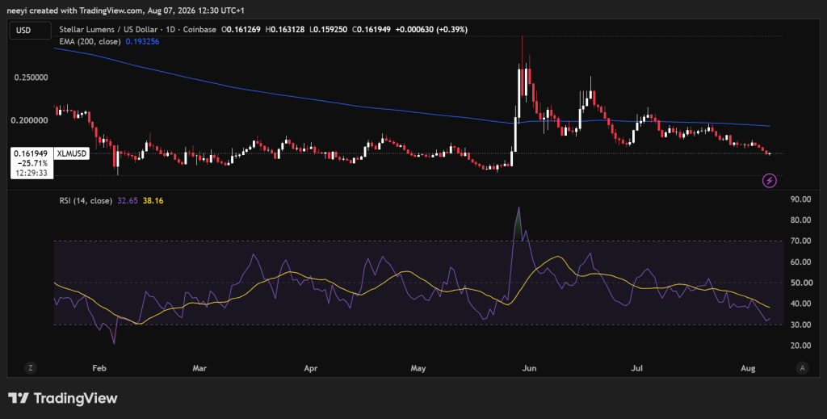Click the 80.00 RSI axis label
The image size is (827, 419).
pyautogui.click(x=800, y=220)
